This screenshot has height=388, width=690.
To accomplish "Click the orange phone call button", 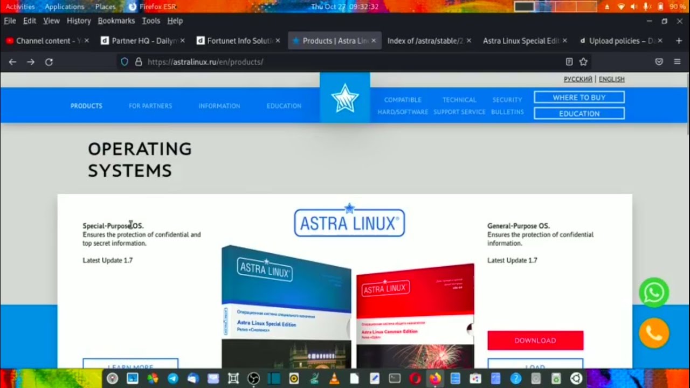I will (654, 333).
